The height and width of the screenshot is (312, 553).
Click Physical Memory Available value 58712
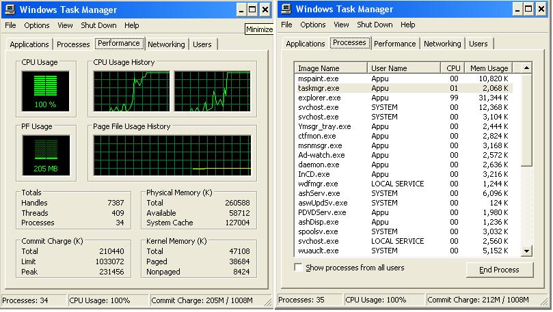click(239, 213)
